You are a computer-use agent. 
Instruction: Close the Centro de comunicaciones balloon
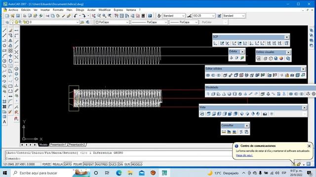click(x=309, y=146)
